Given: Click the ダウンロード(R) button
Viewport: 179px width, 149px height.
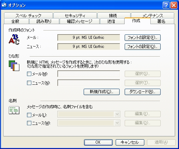Looking at the screenshot, I should pos(143,92).
